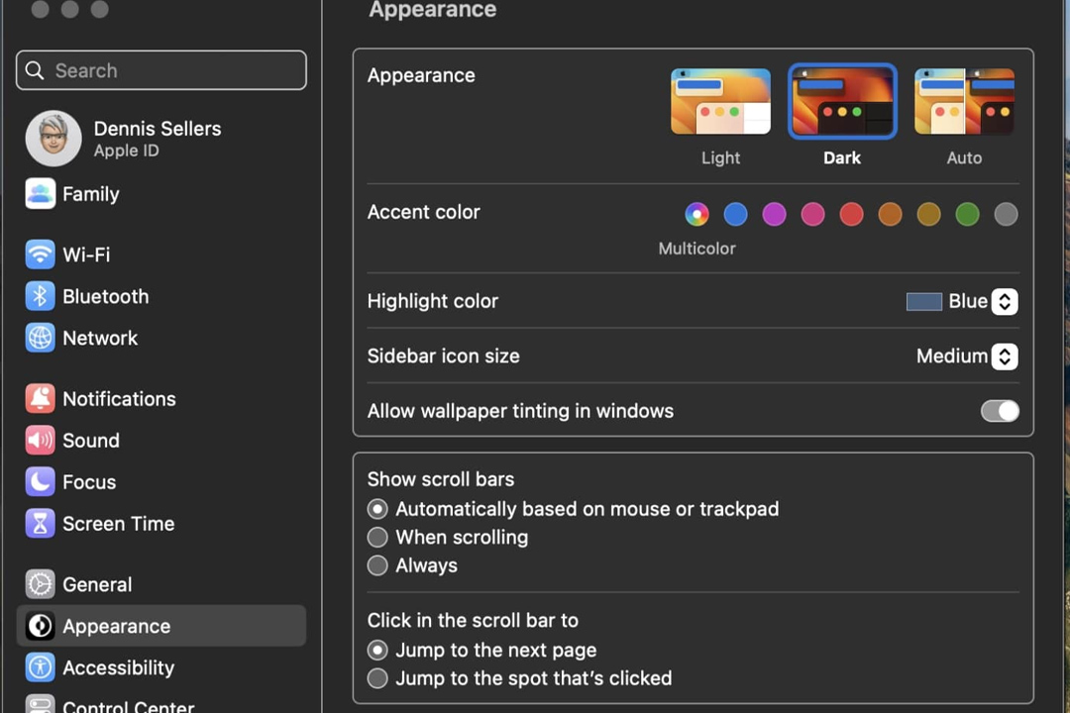The image size is (1070, 713).
Task: Open the Highlight color Blue dropdown
Action: pos(1004,302)
